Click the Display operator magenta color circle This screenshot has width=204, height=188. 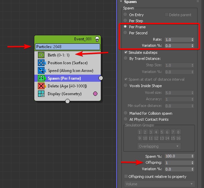(x=95, y=93)
